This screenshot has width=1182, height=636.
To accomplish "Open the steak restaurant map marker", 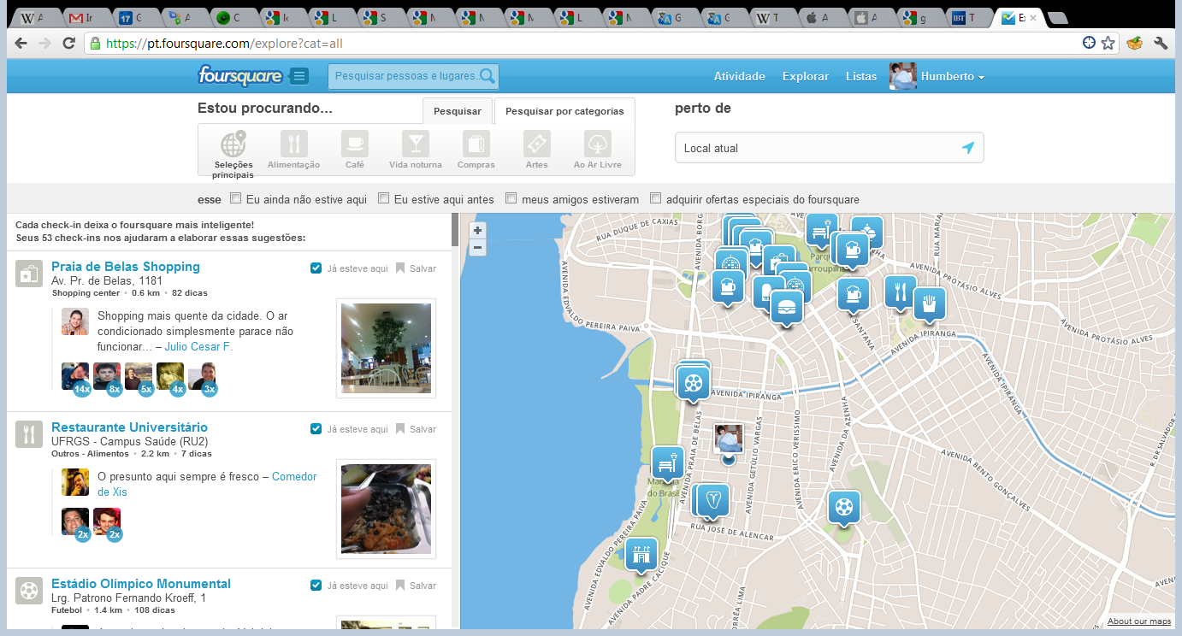I will coord(713,499).
